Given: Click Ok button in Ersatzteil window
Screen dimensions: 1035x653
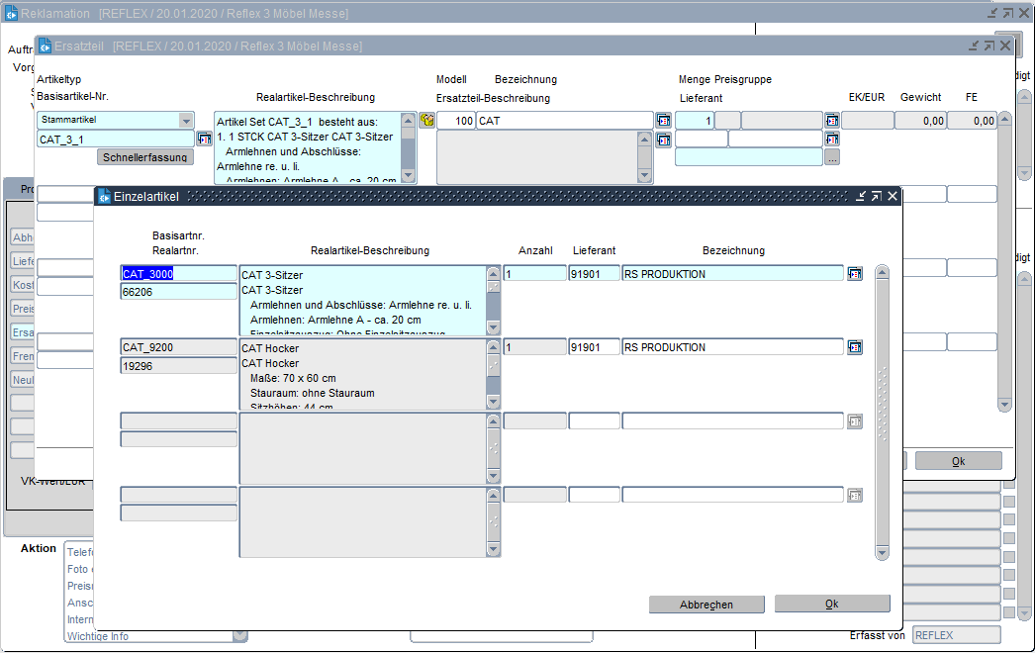Looking at the screenshot, I should (x=958, y=461).
